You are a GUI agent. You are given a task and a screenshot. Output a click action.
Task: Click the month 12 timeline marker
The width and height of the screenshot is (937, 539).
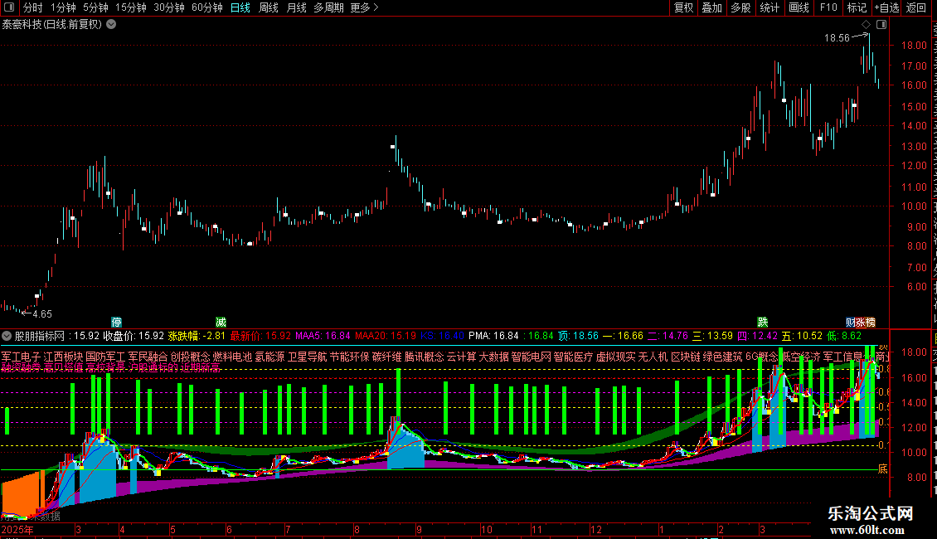(596, 529)
